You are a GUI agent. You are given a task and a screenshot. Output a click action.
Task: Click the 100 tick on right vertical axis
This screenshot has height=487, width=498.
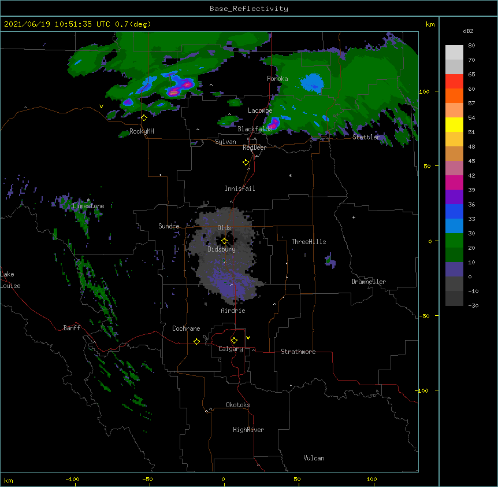click(x=424, y=91)
